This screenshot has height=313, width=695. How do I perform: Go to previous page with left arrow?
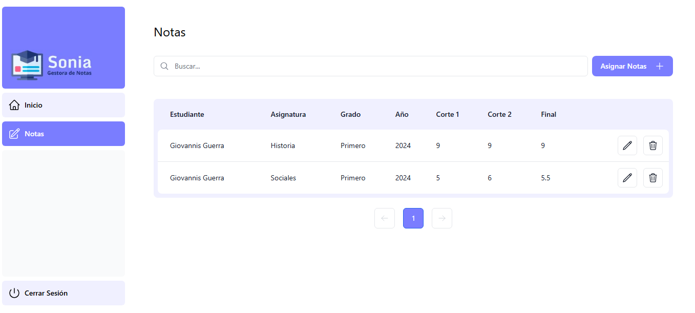385,218
